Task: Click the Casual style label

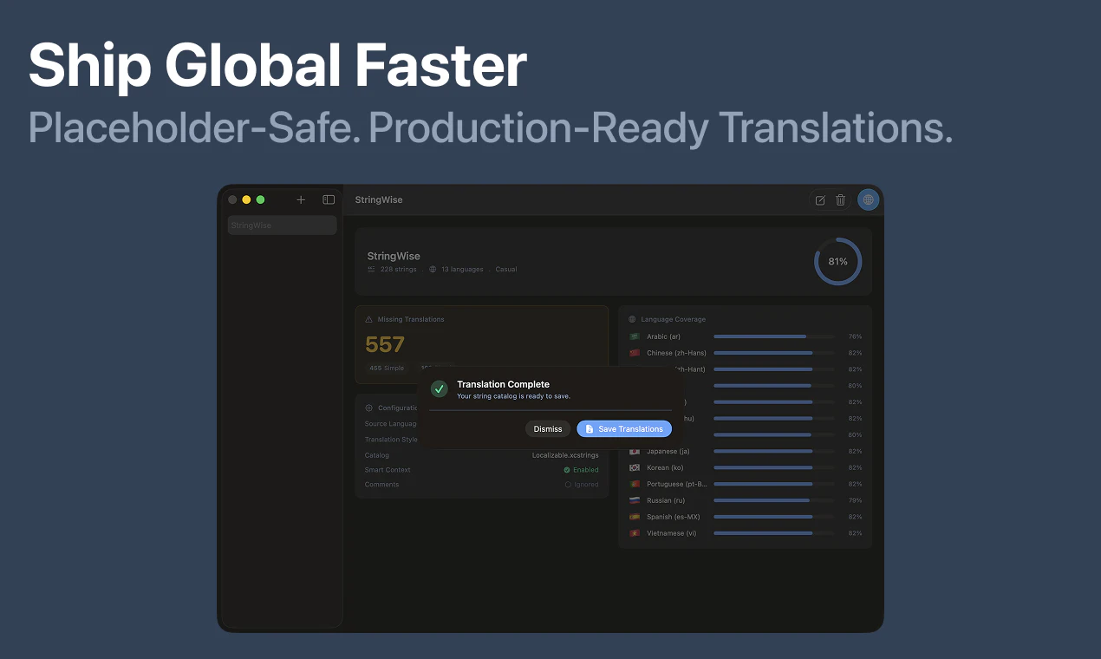Action: [x=506, y=270]
